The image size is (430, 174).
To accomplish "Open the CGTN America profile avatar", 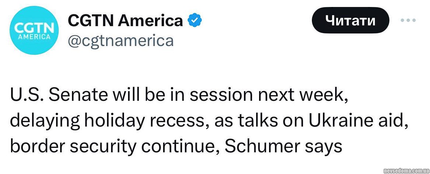I will 34,30.
